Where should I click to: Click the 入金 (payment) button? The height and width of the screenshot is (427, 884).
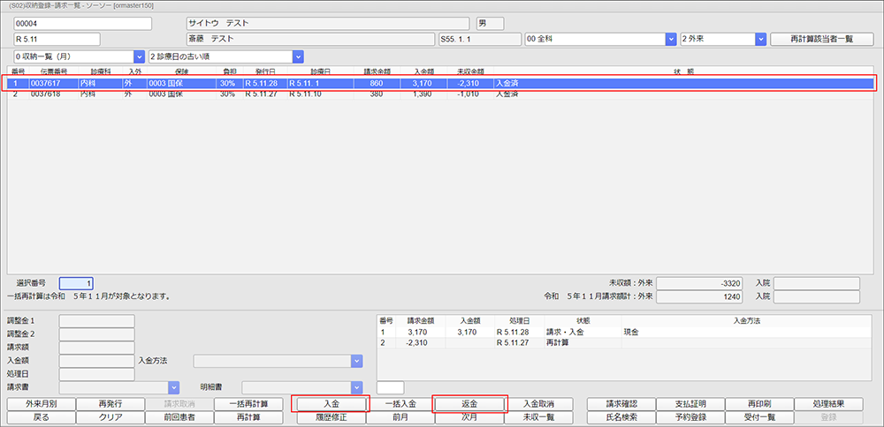[331, 403]
